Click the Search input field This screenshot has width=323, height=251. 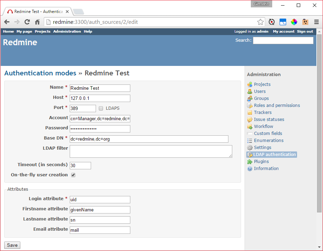(283, 40)
